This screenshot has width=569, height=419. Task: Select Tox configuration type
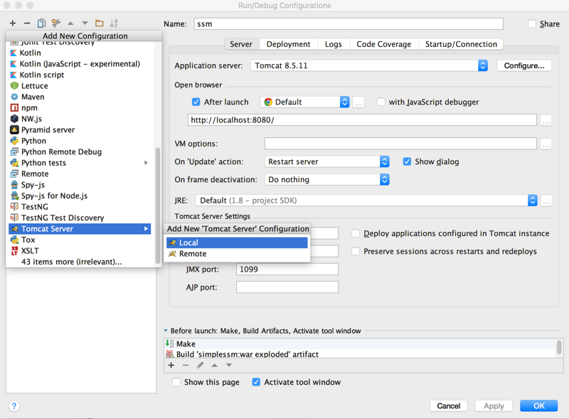point(80,240)
